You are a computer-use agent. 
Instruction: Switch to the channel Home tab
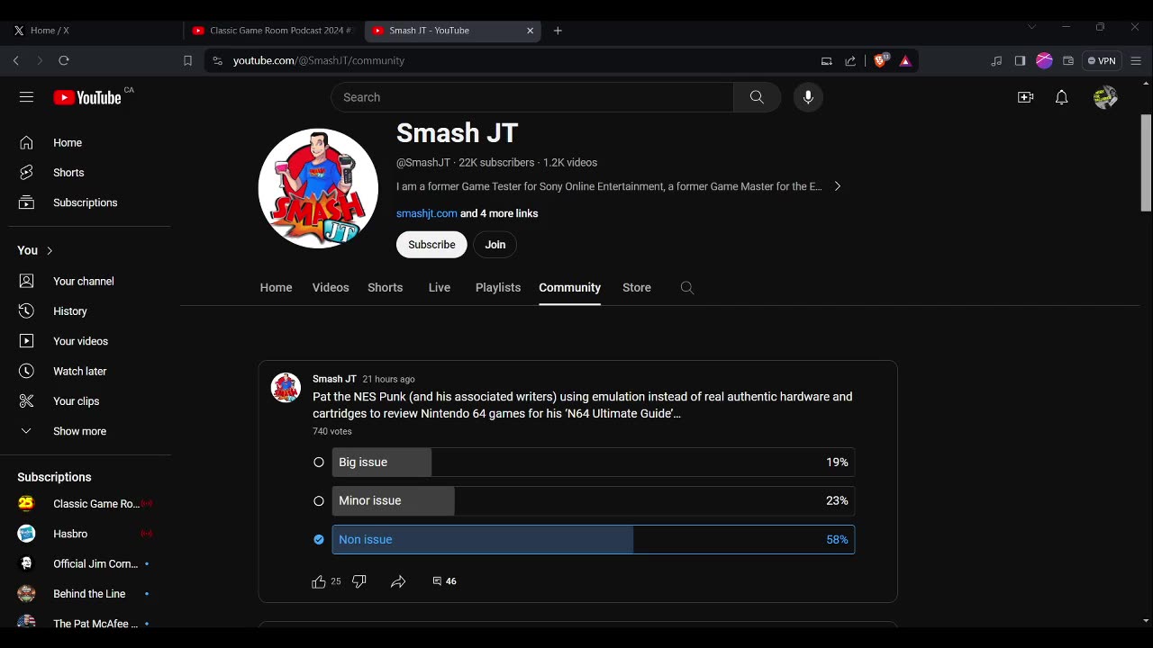point(276,288)
